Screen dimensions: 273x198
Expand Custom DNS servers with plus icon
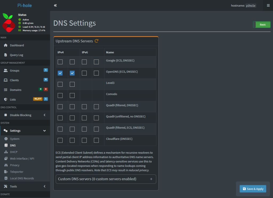[x=151, y=179]
